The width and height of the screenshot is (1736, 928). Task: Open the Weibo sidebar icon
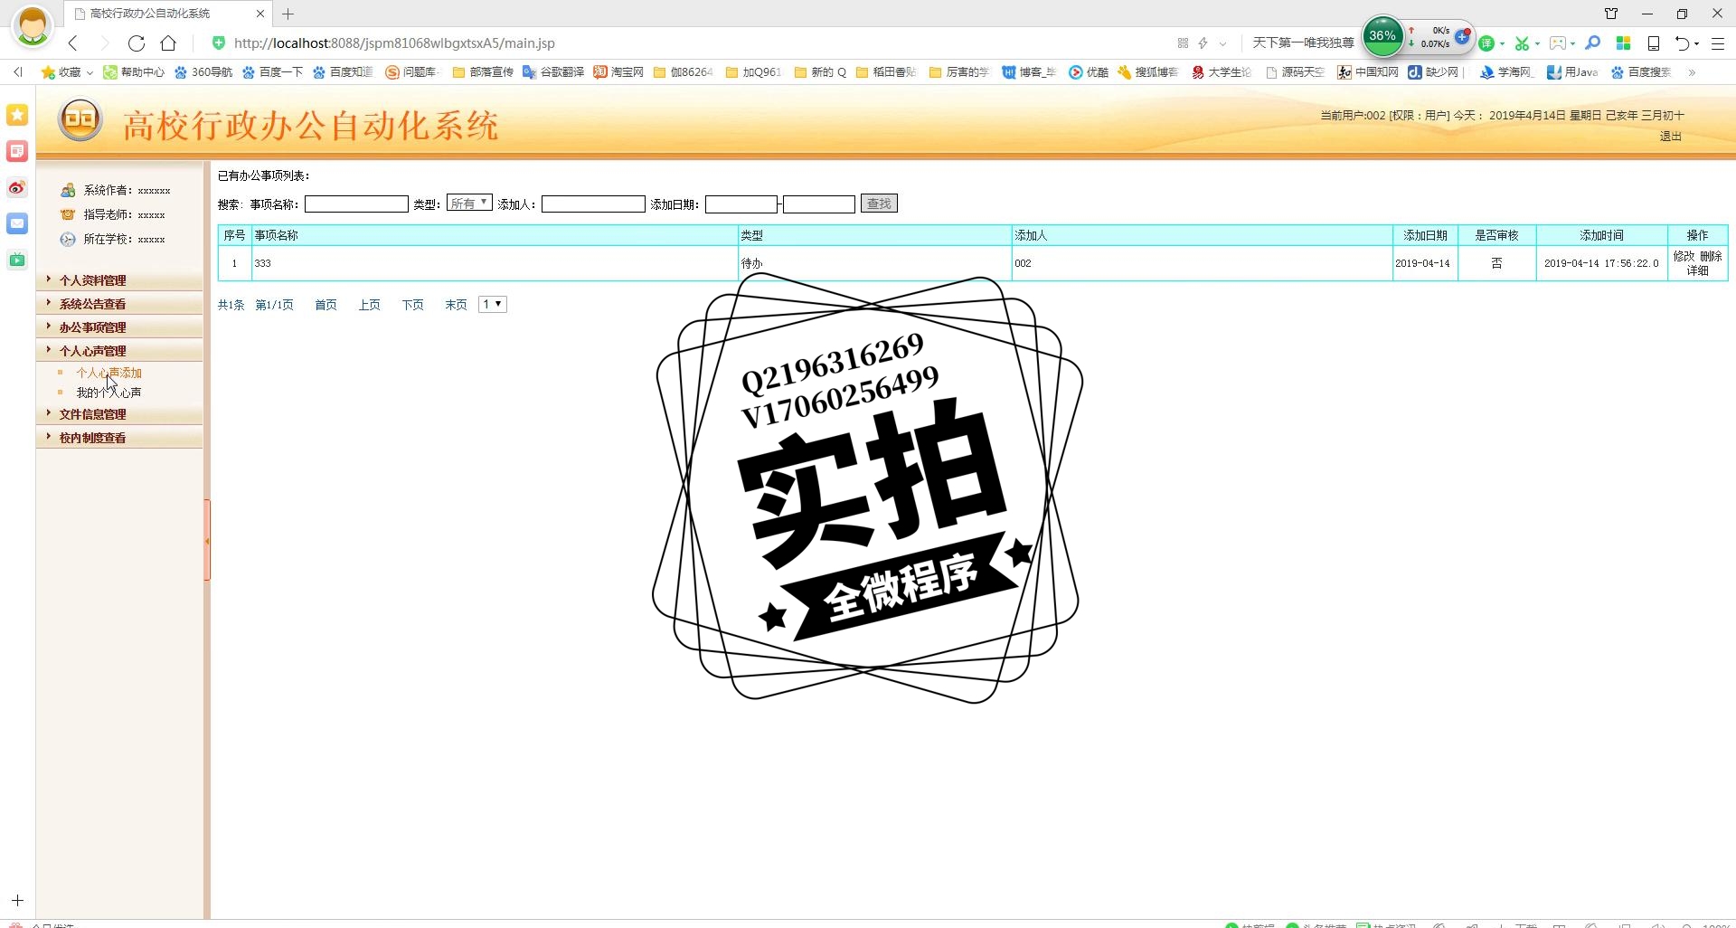pos(17,187)
